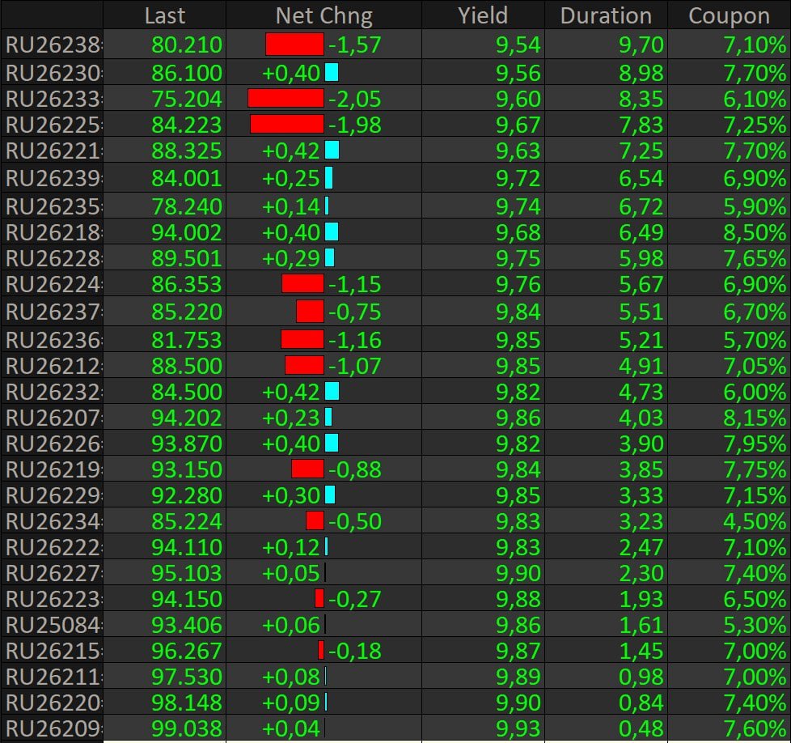Viewport: 791px width, 743px height.
Task: Click the coupon value 8,15%
Action: (x=755, y=418)
